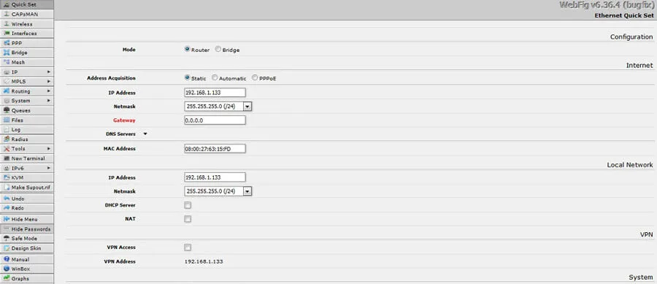This screenshot has height=284, width=657.
Task: Click the Graphs chart icon
Action: [7, 279]
